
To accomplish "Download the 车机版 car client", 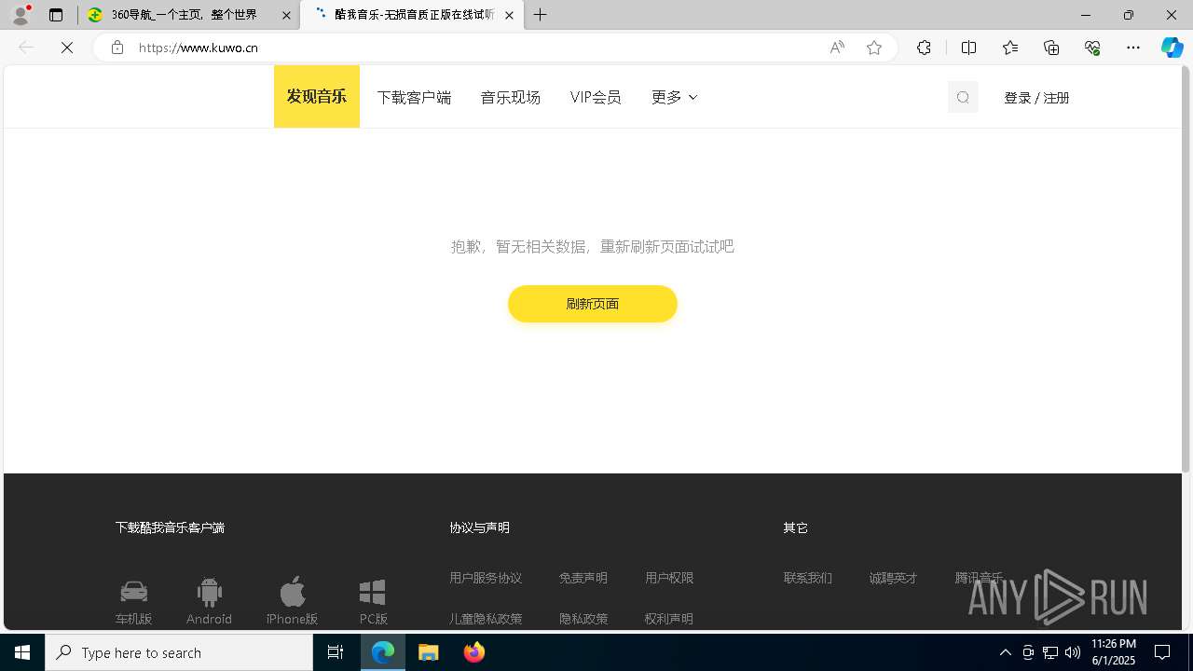I will [133, 602].
